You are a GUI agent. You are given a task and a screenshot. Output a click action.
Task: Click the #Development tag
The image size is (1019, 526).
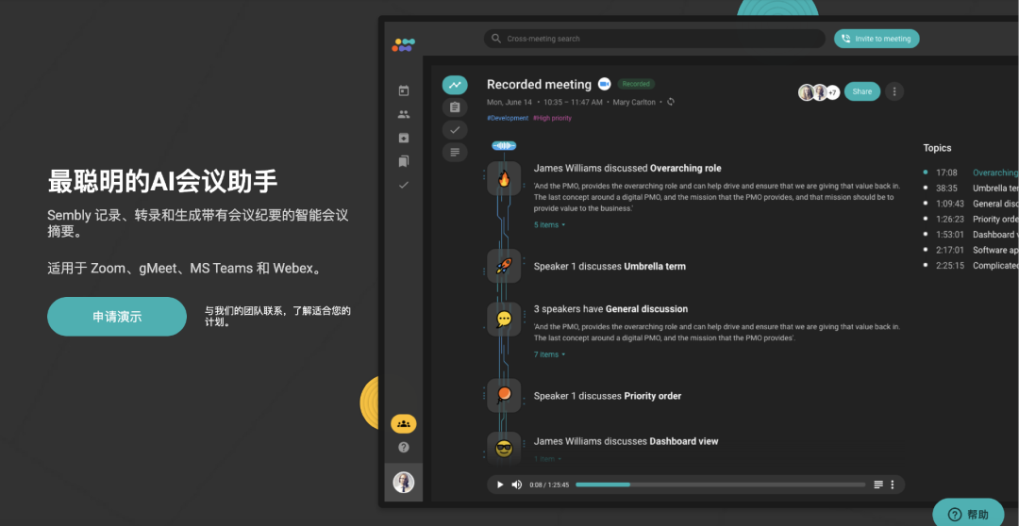pos(508,118)
